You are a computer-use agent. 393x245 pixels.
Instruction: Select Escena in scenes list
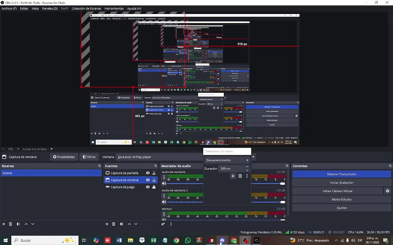coord(51,173)
